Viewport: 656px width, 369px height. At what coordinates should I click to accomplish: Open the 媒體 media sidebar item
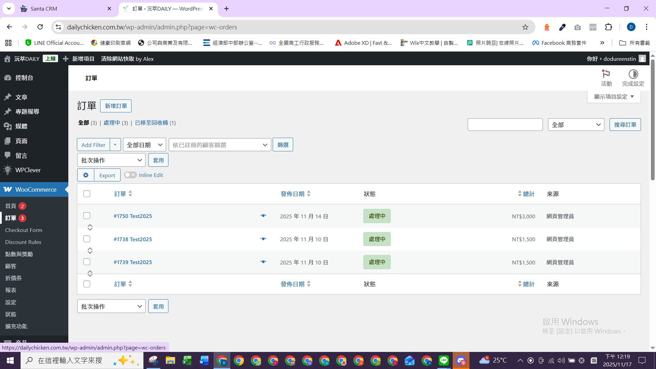[x=21, y=126]
